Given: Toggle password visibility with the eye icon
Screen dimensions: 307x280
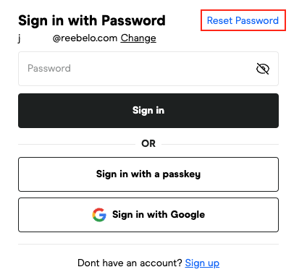Looking at the screenshot, I should (263, 69).
